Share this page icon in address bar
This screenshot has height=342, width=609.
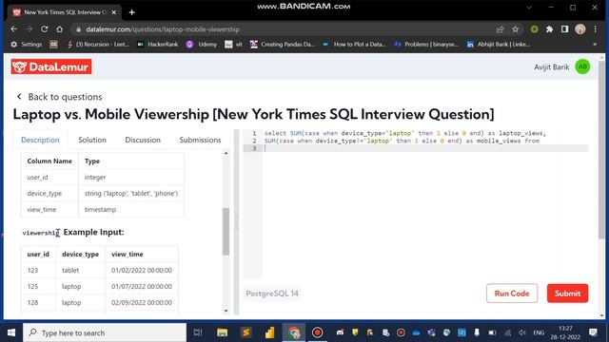click(x=500, y=29)
